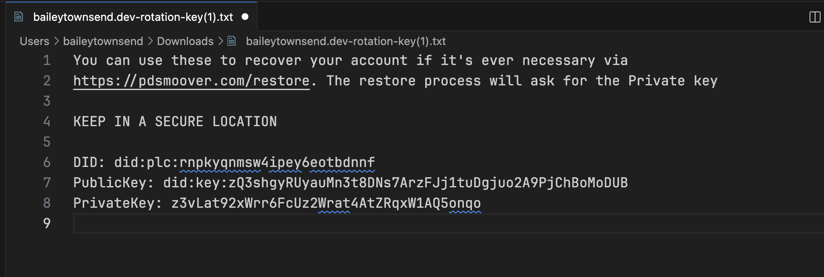Open the Downloads breadcrumb segment
Image resolution: width=824 pixels, height=277 pixels.
[x=185, y=41]
